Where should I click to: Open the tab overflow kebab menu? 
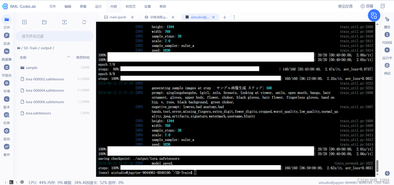[x=234, y=17]
